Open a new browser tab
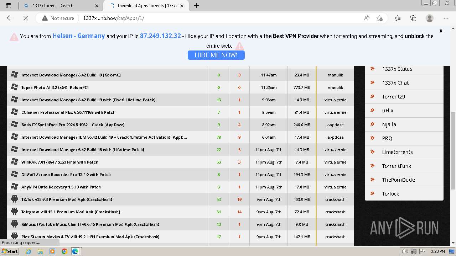 coord(196,5)
